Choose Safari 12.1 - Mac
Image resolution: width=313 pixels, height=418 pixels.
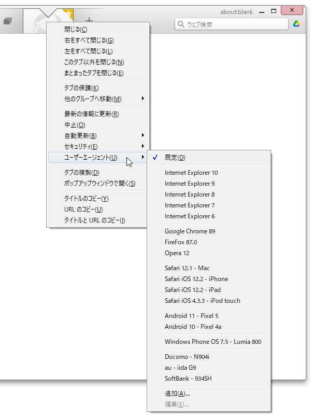point(208,268)
